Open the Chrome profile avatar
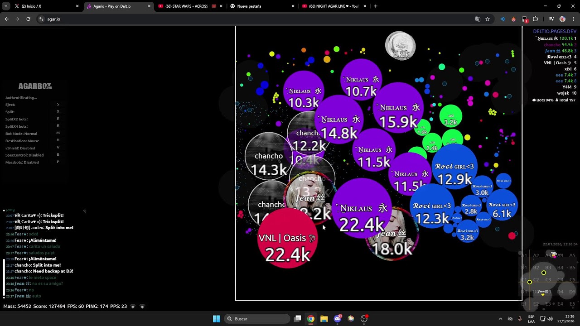Image resolution: width=580 pixels, height=326 pixels. point(562,19)
